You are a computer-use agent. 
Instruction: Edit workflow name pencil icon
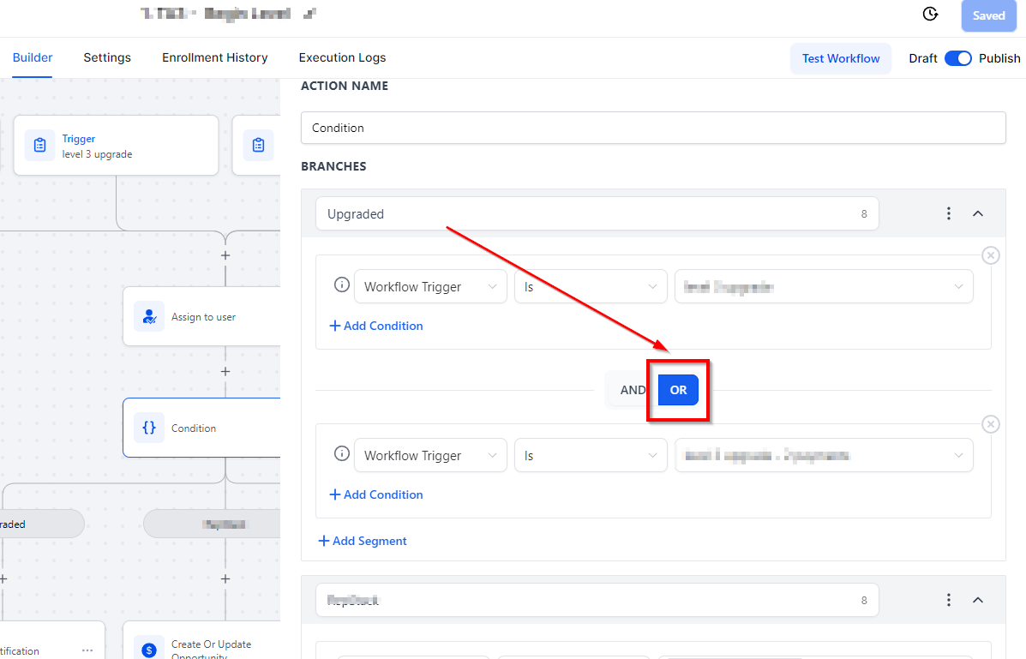pos(309,13)
